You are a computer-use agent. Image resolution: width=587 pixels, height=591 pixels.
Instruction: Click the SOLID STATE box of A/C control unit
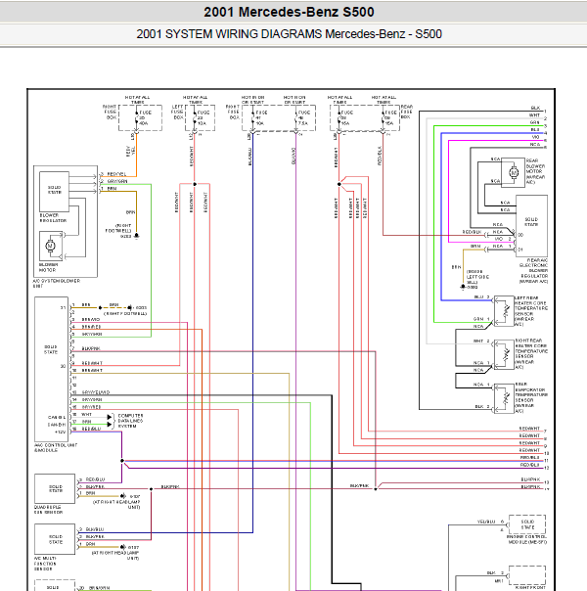coord(51,370)
